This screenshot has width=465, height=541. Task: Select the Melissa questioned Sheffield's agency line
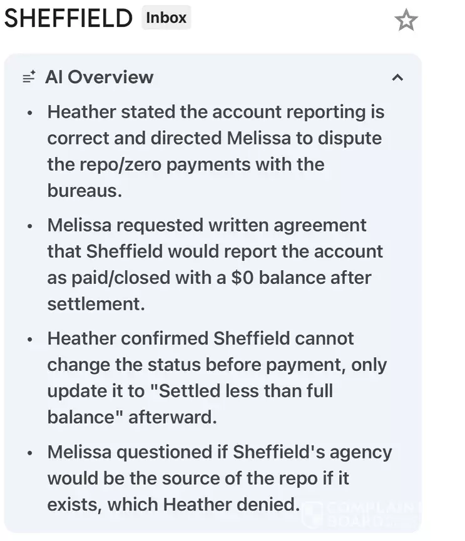coord(219,452)
